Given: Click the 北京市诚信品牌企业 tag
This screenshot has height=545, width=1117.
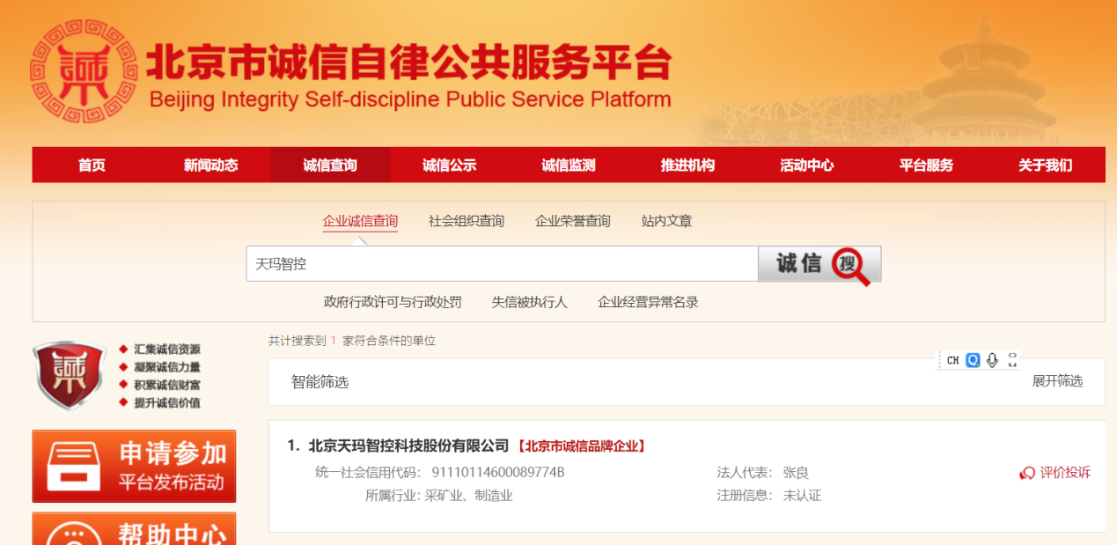Looking at the screenshot, I should point(581,446).
